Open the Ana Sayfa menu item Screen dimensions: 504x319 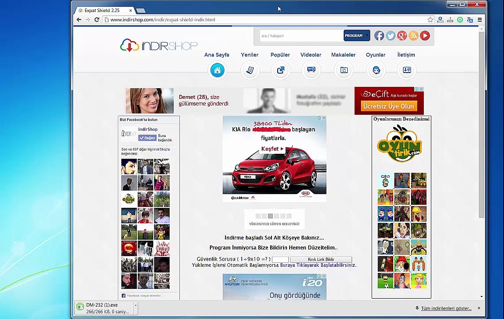(217, 54)
